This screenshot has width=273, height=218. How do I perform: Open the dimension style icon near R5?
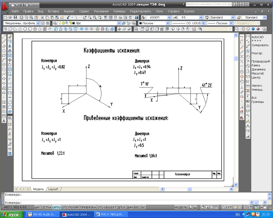pos(175,17)
